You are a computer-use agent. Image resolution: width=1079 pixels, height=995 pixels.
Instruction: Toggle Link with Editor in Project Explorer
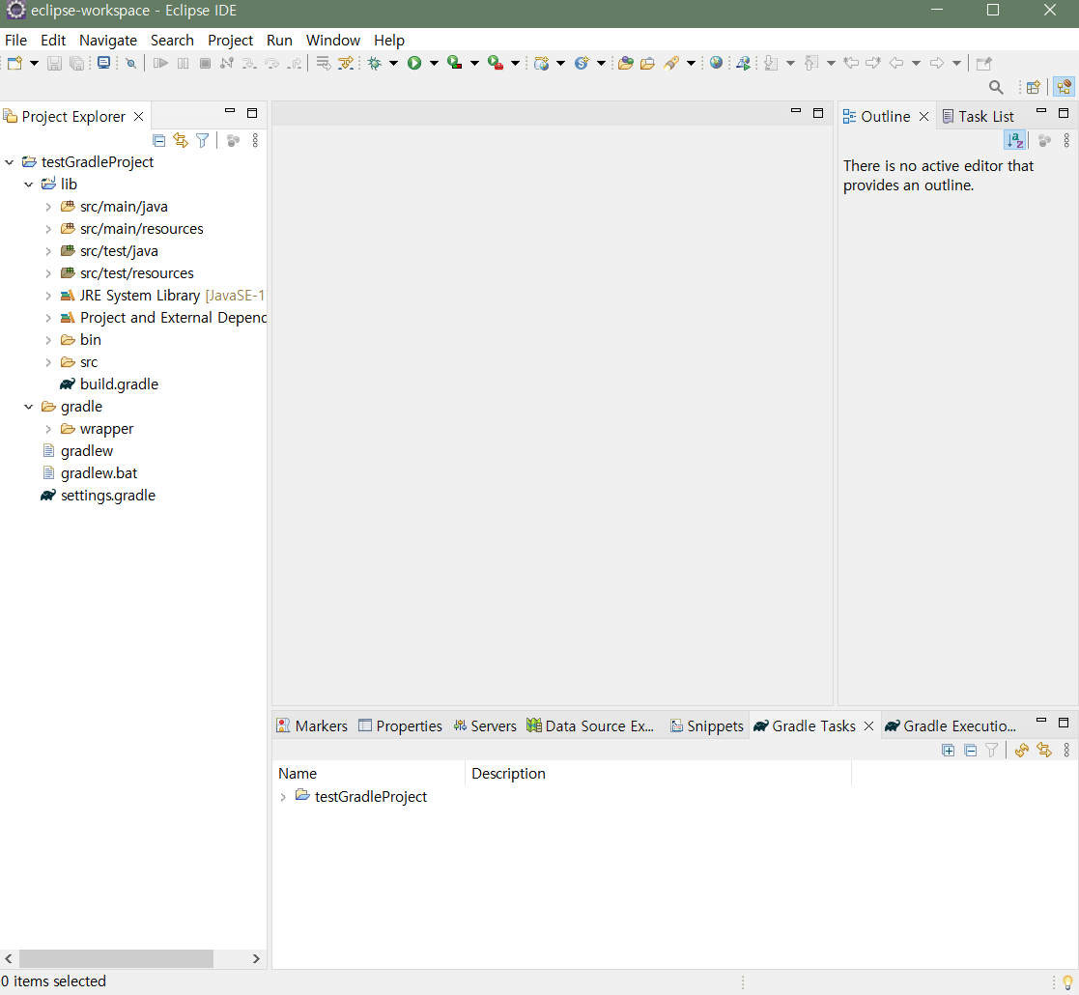click(x=181, y=140)
